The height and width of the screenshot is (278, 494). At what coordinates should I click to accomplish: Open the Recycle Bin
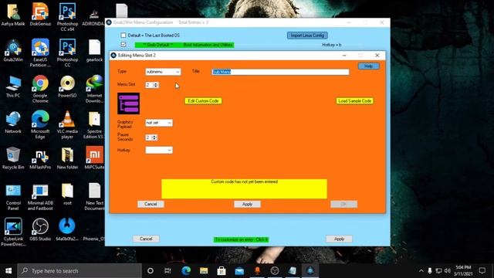point(13,158)
